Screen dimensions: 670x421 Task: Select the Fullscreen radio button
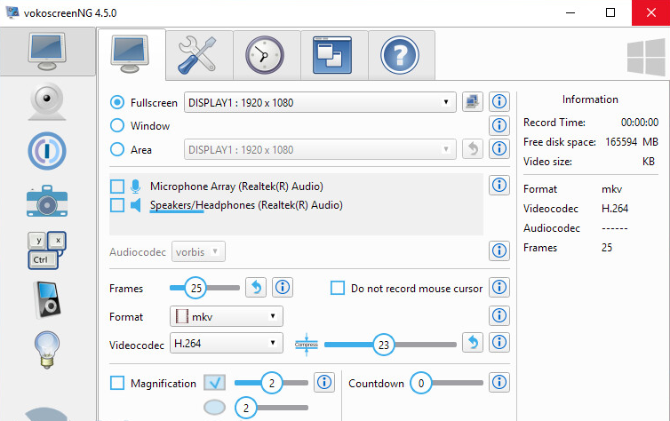point(117,102)
